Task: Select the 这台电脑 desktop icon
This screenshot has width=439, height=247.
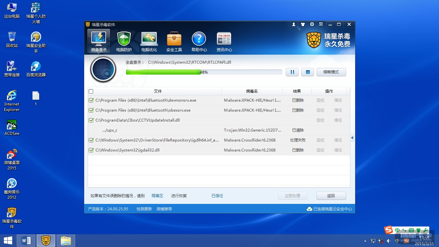Action: pos(12,11)
